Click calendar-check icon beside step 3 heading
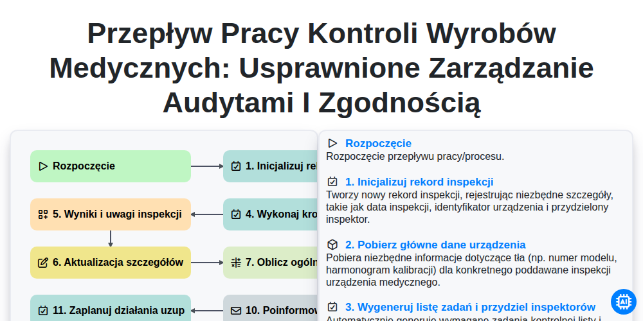This screenshot has width=643, height=321. [x=332, y=307]
